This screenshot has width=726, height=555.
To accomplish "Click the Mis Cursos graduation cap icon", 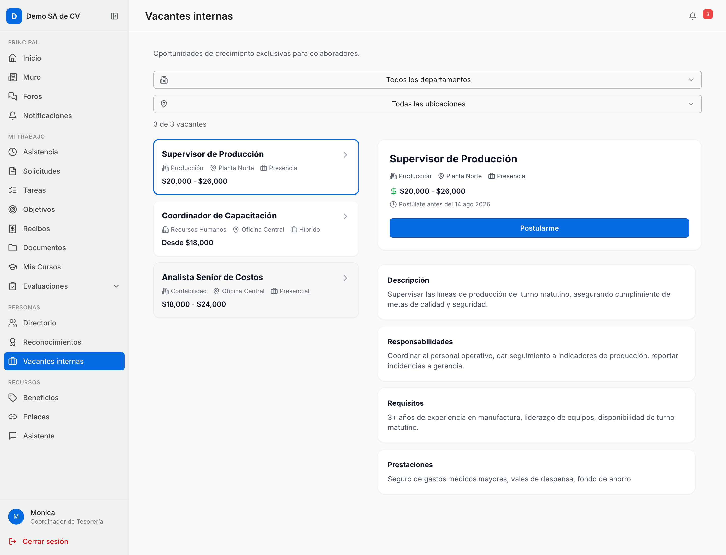I will pos(13,267).
